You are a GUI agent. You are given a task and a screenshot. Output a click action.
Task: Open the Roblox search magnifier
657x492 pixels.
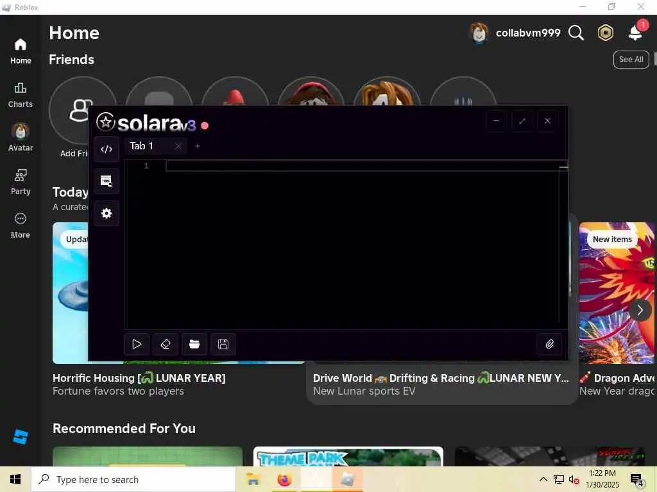click(x=576, y=33)
